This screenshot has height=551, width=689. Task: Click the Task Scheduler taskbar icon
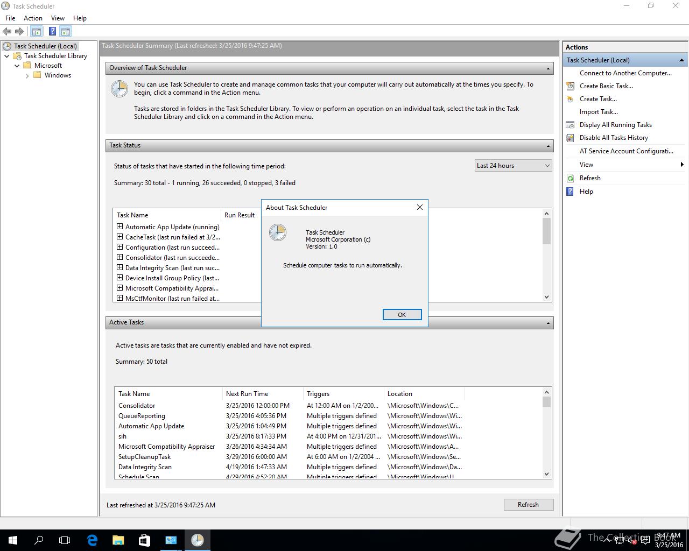(198, 540)
